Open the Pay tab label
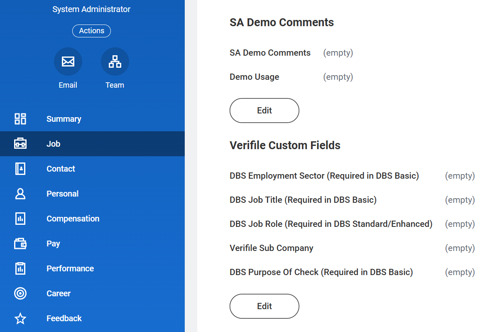 [53, 244]
